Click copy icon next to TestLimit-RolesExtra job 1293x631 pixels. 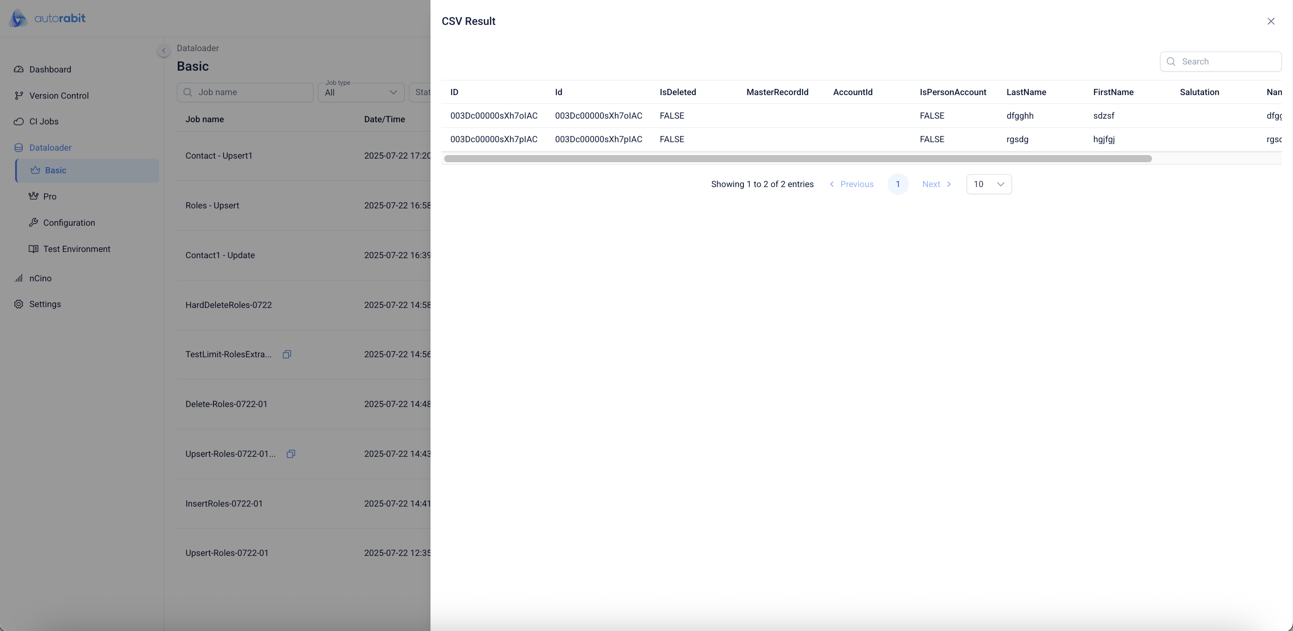(287, 354)
